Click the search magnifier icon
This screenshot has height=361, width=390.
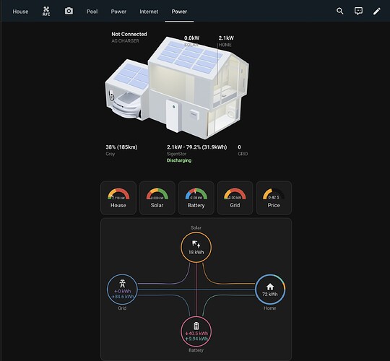pos(339,11)
